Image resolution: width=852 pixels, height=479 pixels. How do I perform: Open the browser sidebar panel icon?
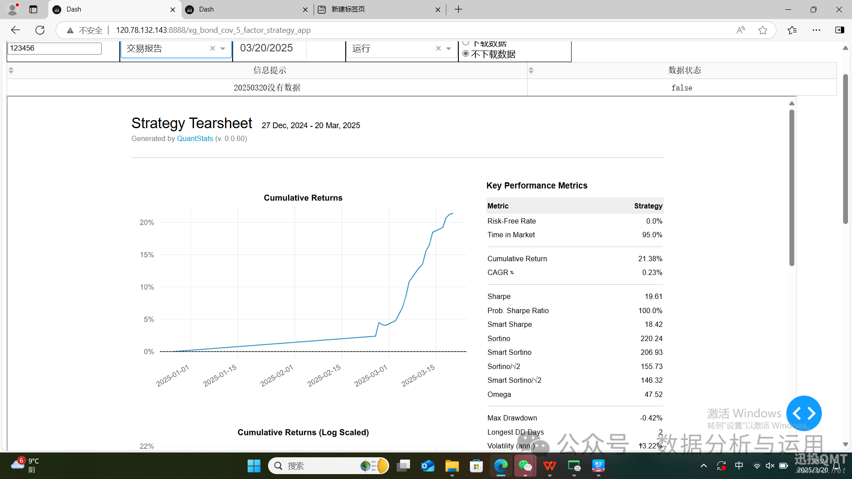coord(840,30)
